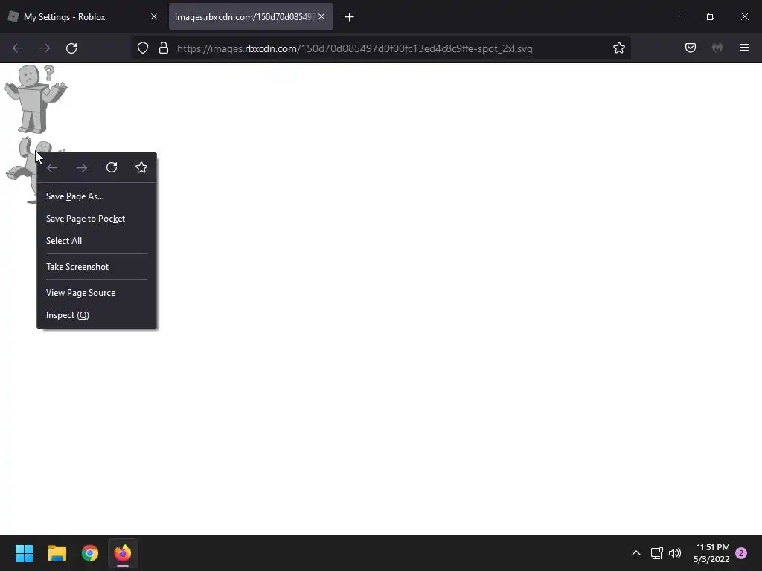The width and height of the screenshot is (762, 571).
Task: Open File Explorer from taskbar
Action: pos(57,553)
